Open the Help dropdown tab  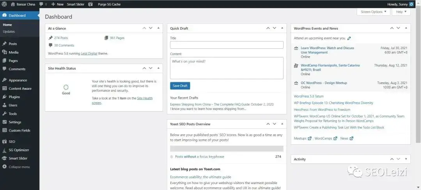pyautogui.click(x=401, y=12)
